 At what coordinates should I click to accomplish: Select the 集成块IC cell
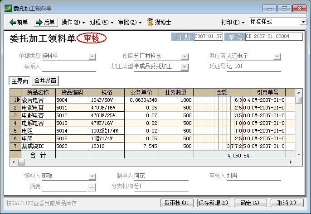pyautogui.click(x=38, y=146)
